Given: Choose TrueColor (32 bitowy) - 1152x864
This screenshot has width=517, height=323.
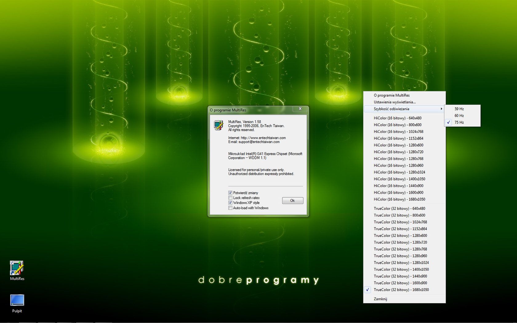Looking at the screenshot, I should (x=404, y=229).
